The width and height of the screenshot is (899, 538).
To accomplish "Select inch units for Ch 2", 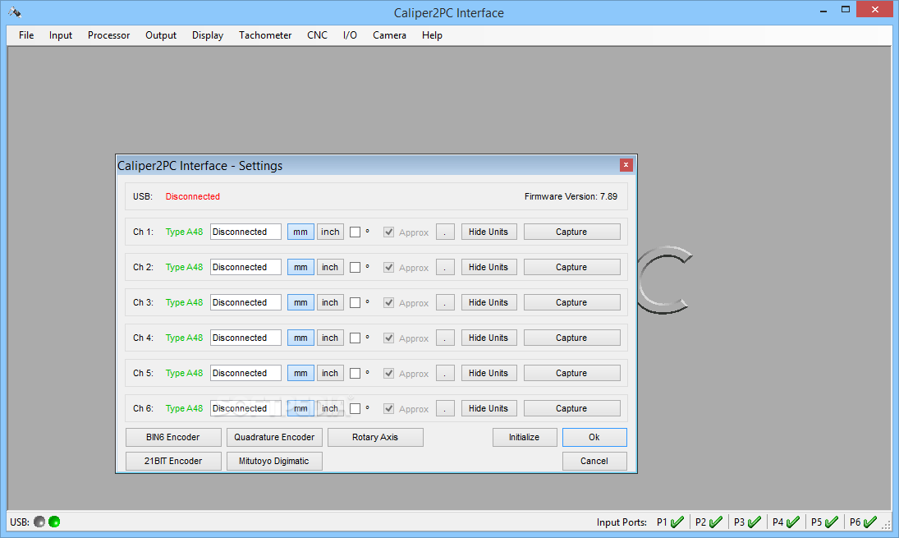I will [330, 267].
